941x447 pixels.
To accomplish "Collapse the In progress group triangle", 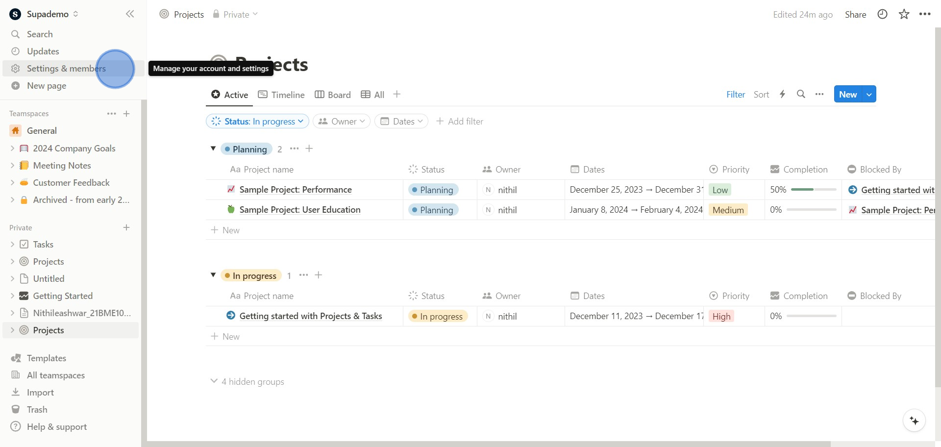I will (x=213, y=275).
